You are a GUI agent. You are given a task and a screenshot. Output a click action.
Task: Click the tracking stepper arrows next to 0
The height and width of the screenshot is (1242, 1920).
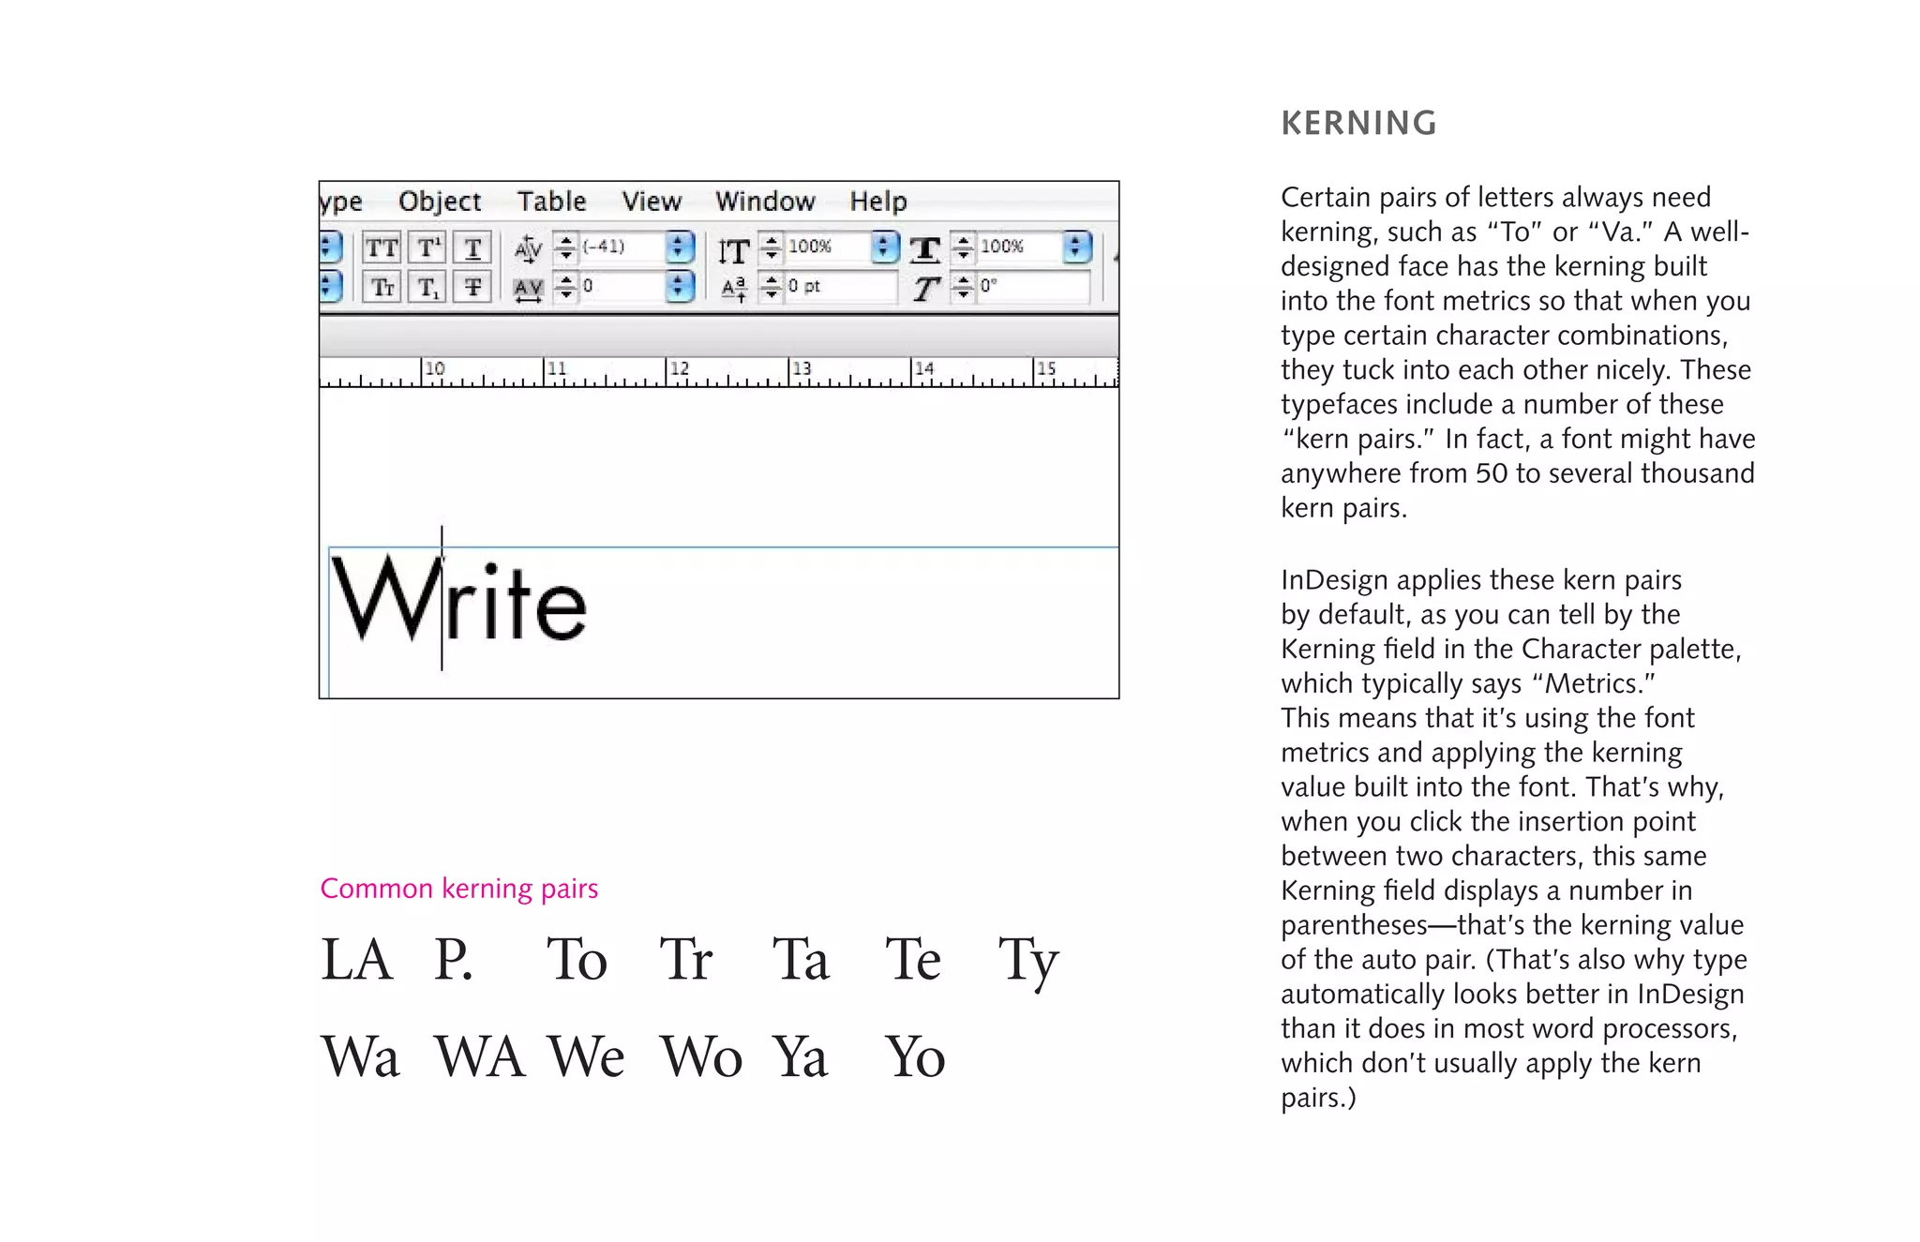coord(565,287)
